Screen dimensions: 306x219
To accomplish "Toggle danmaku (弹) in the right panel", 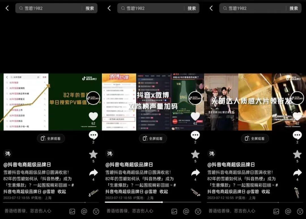I will [211, 154].
